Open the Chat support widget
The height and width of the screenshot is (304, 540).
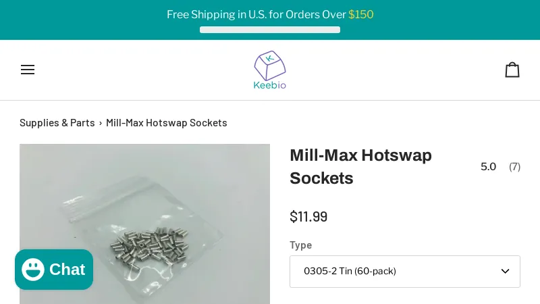point(54,269)
